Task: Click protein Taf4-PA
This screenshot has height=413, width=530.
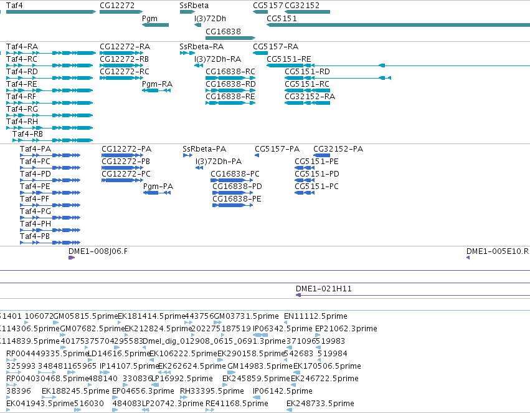Action: (x=50, y=155)
